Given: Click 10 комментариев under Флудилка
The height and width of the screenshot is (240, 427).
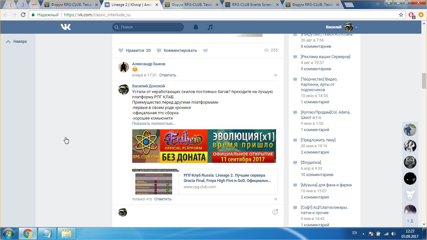Looking at the screenshot, I should click(317, 174).
